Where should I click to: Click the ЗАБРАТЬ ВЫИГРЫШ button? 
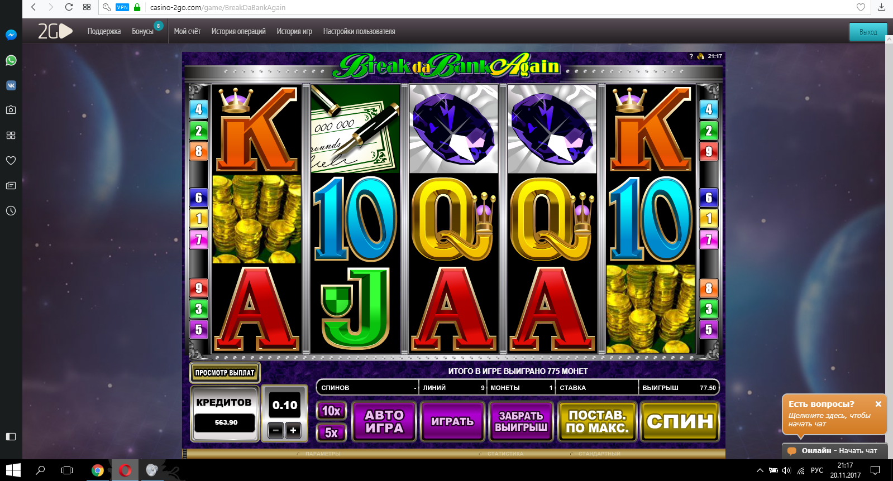(x=521, y=421)
